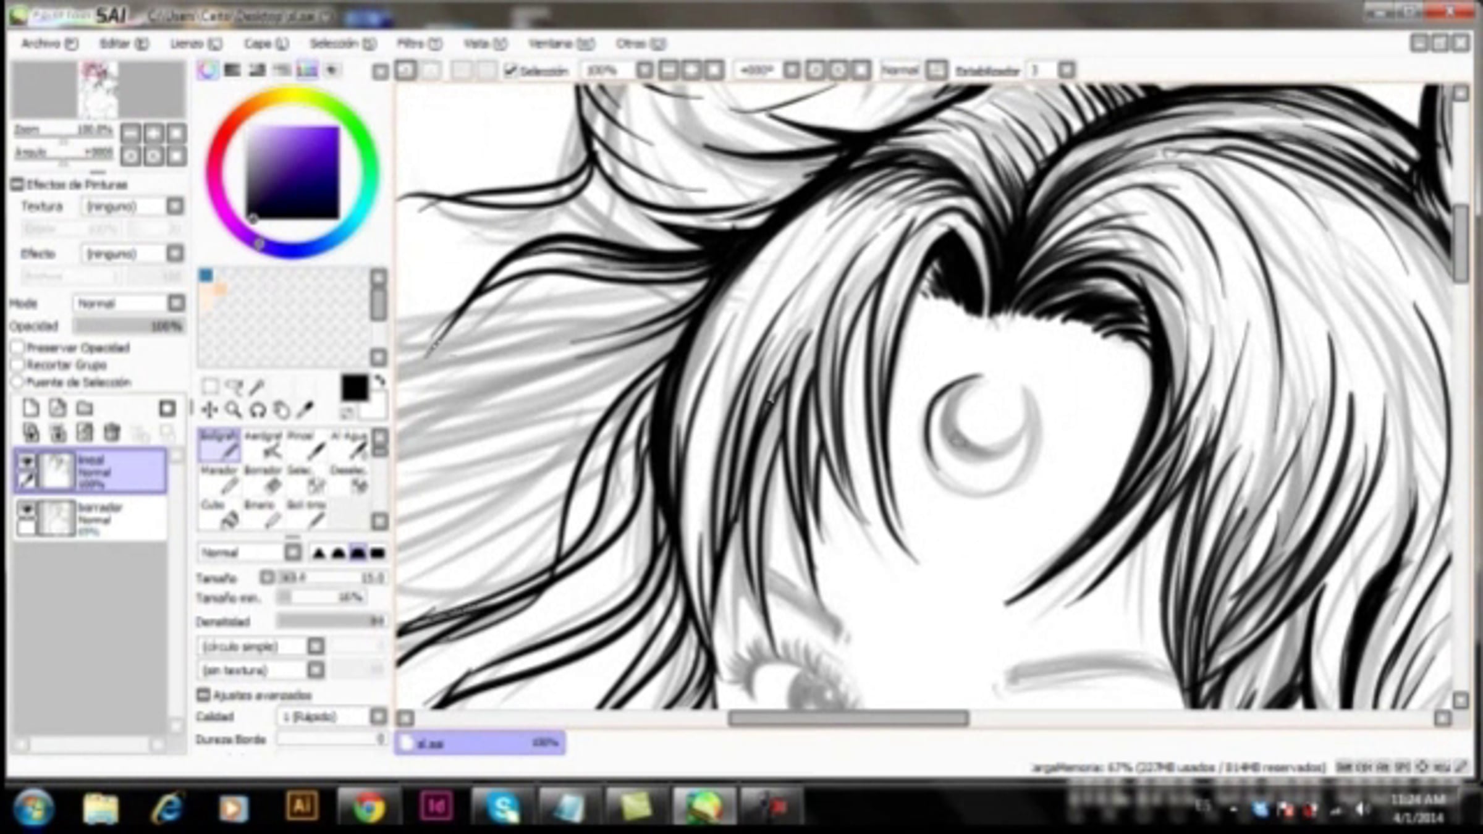Open the Capa menu
This screenshot has width=1483, height=834.
tap(266, 43)
